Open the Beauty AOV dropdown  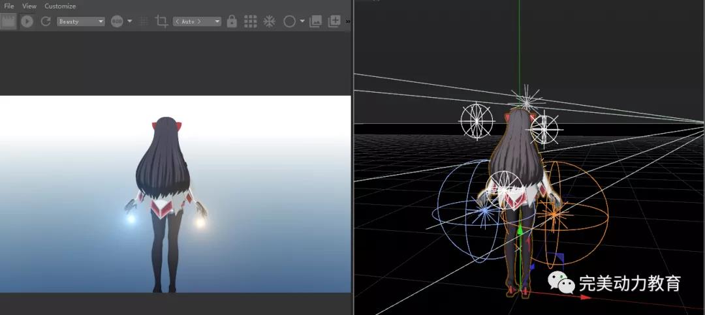point(81,22)
